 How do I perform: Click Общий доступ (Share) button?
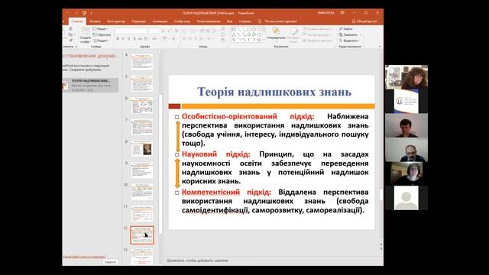[364, 21]
